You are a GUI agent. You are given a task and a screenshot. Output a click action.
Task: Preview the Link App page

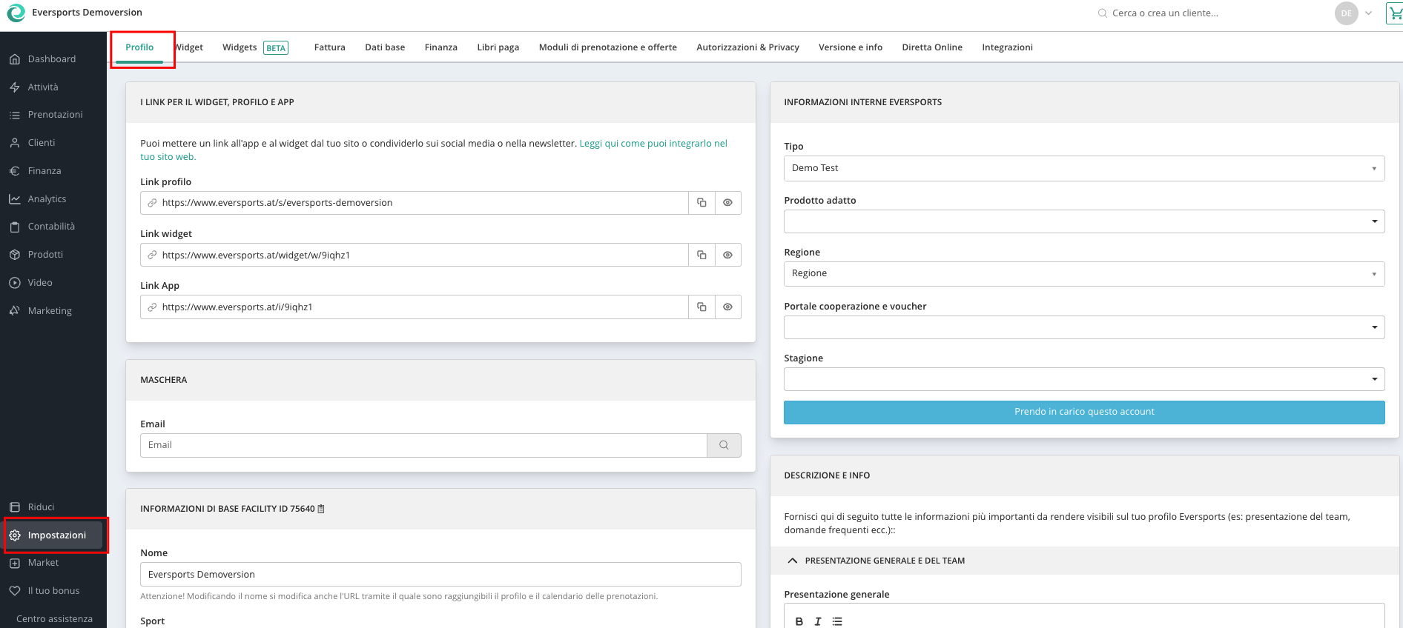click(x=728, y=307)
